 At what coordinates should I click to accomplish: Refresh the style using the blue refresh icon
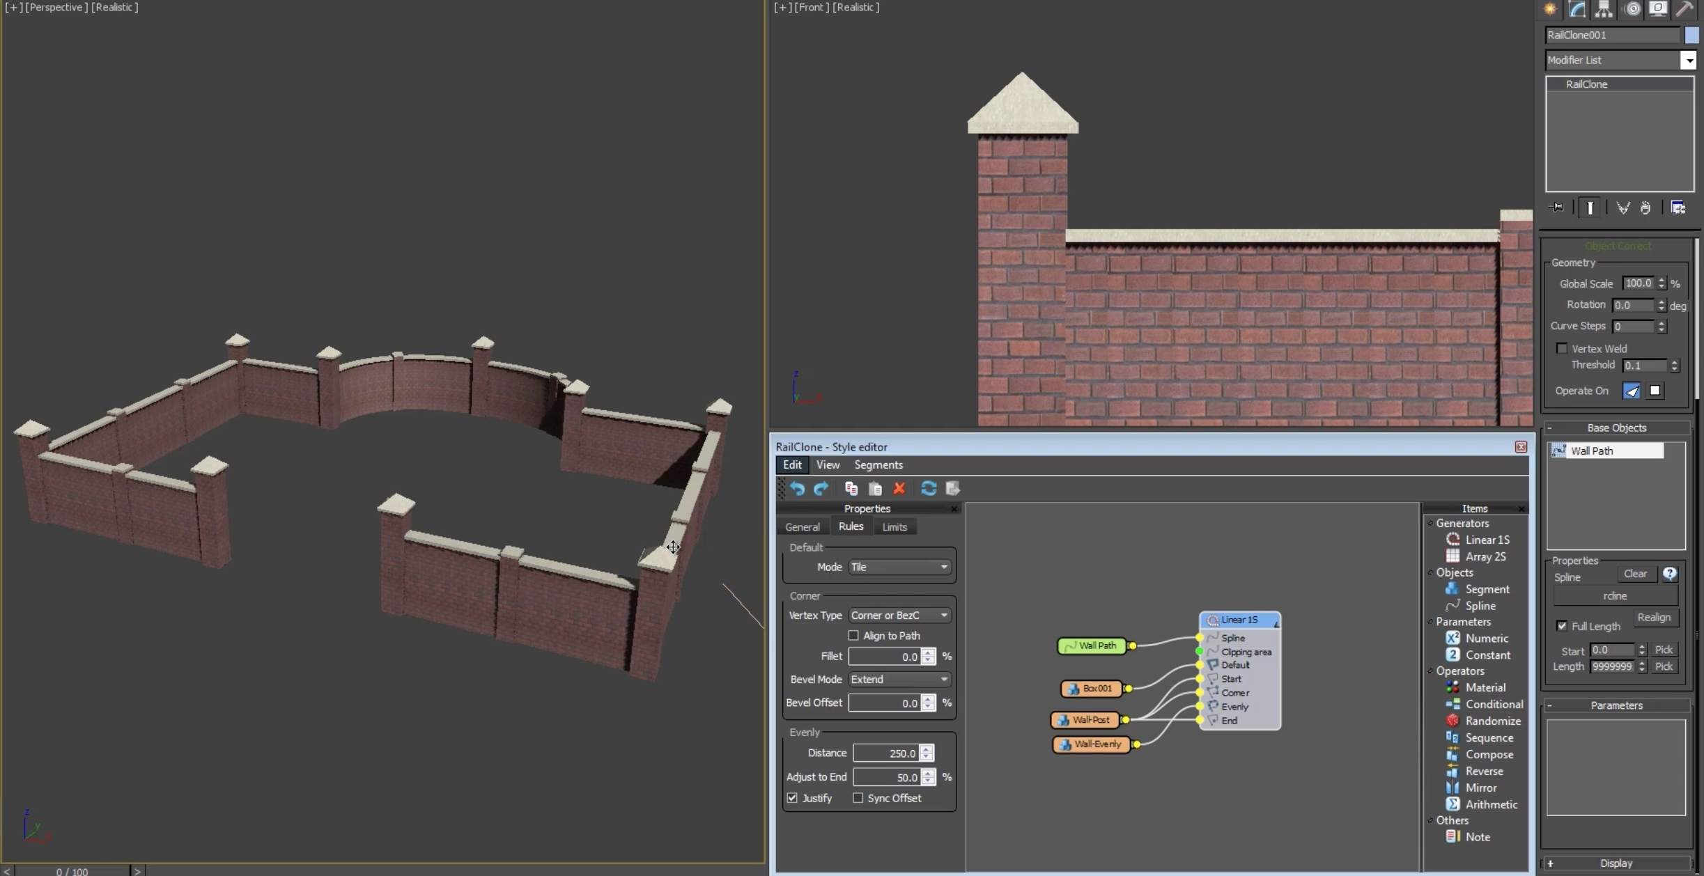[929, 488]
